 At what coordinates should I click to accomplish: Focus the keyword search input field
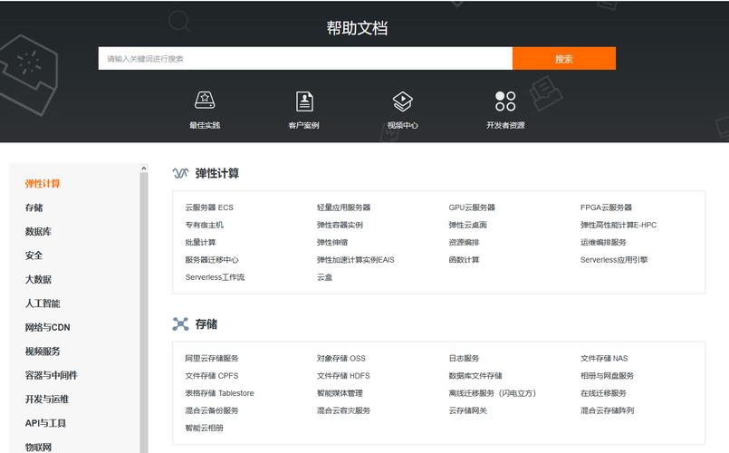(x=305, y=58)
